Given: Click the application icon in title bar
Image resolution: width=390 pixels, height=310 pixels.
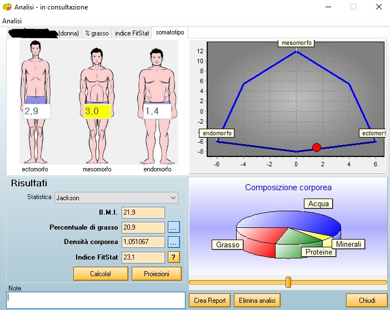Looking at the screenshot, I should point(7,7).
